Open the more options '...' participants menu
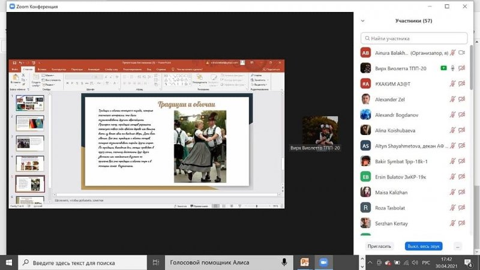The height and width of the screenshot is (270, 480). [x=458, y=246]
